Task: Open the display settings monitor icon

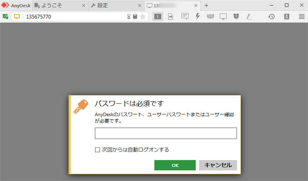Action: (223, 16)
